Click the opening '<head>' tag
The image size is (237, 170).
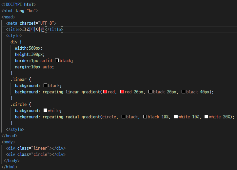8,17
